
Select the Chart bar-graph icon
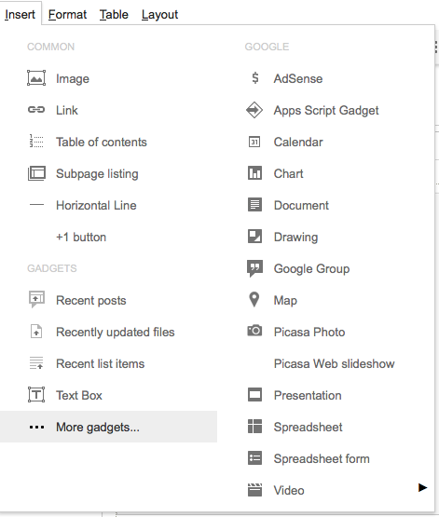254,173
